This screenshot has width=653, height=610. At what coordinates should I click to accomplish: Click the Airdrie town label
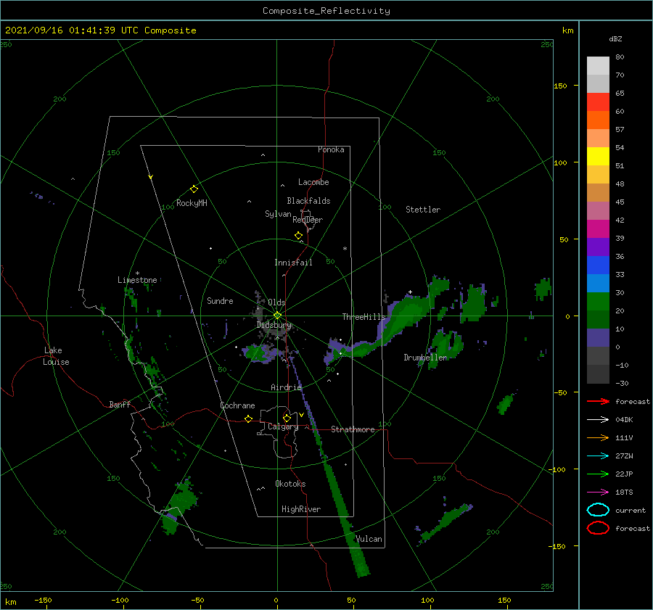[286, 387]
